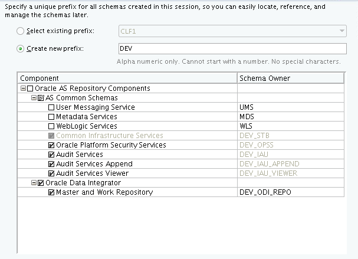
Task: Select the 'Select existing prefix' radio button
Action: point(21,31)
